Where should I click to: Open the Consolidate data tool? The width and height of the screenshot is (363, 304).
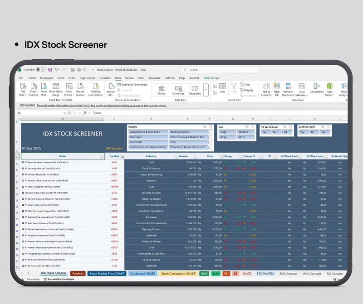pyautogui.click(x=317, y=88)
